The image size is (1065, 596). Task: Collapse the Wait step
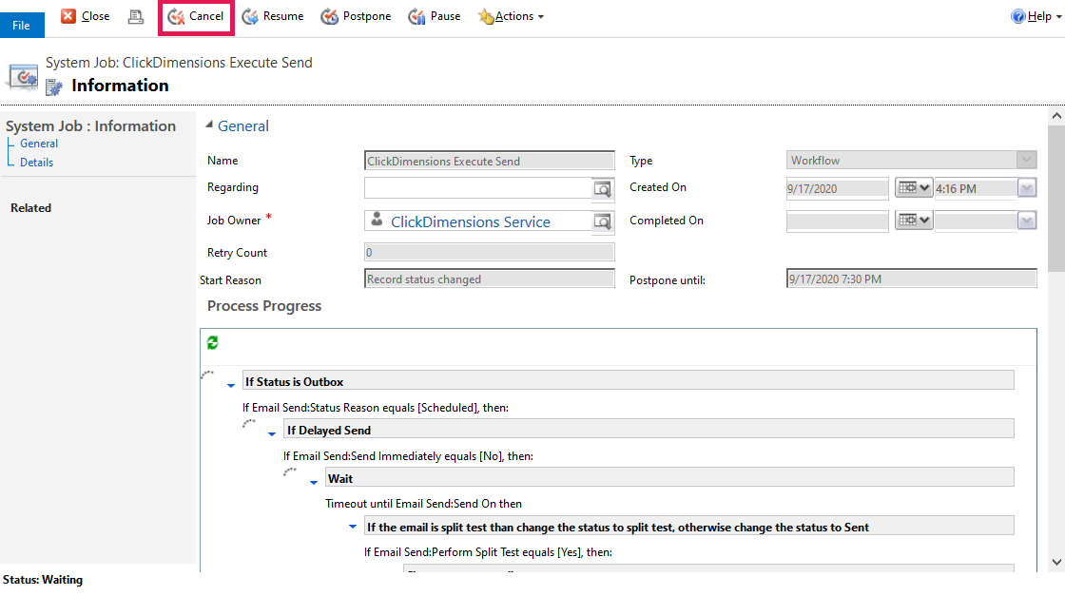(314, 482)
